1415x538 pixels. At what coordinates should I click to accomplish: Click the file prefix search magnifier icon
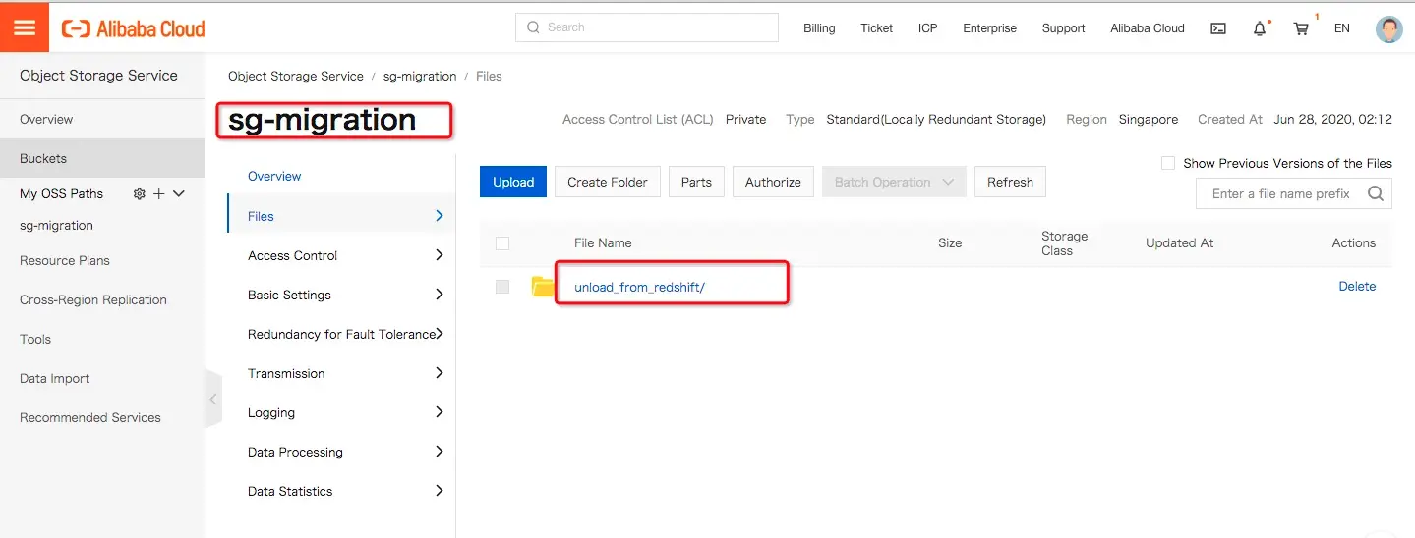(1376, 193)
